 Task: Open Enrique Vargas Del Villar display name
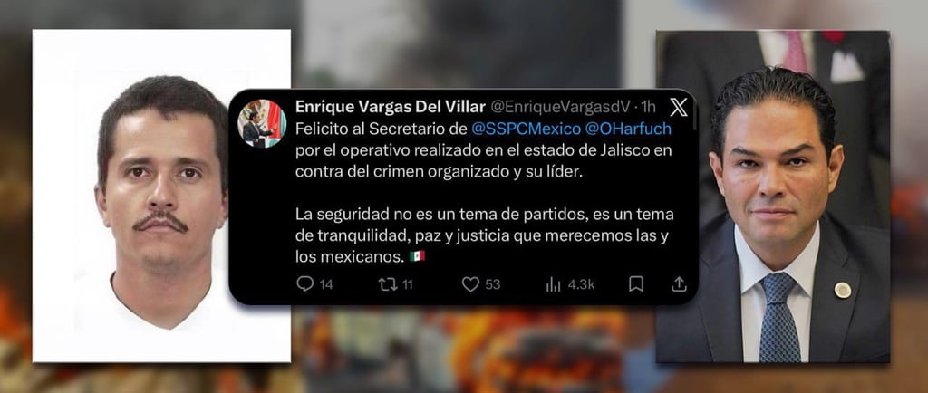point(391,106)
